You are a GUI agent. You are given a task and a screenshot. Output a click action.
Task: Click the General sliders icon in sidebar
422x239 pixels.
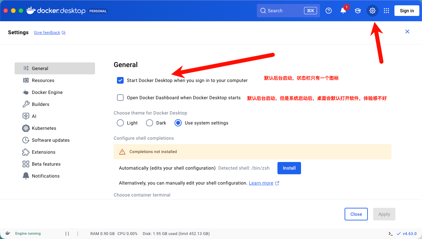26,68
